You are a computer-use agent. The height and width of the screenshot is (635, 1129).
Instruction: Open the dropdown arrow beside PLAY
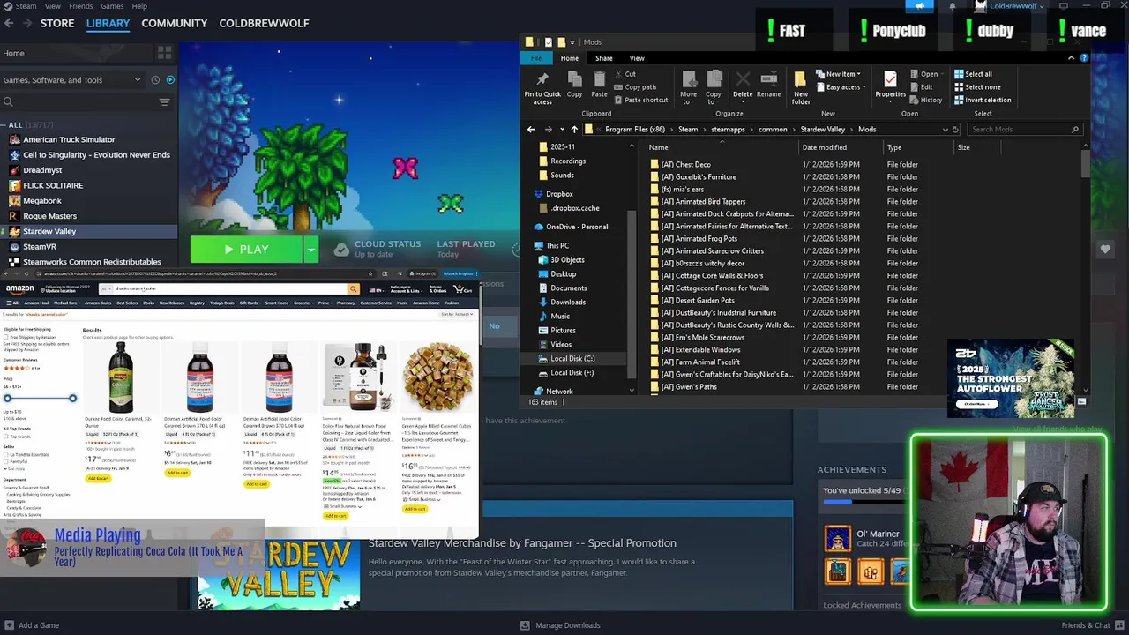pyautogui.click(x=310, y=250)
